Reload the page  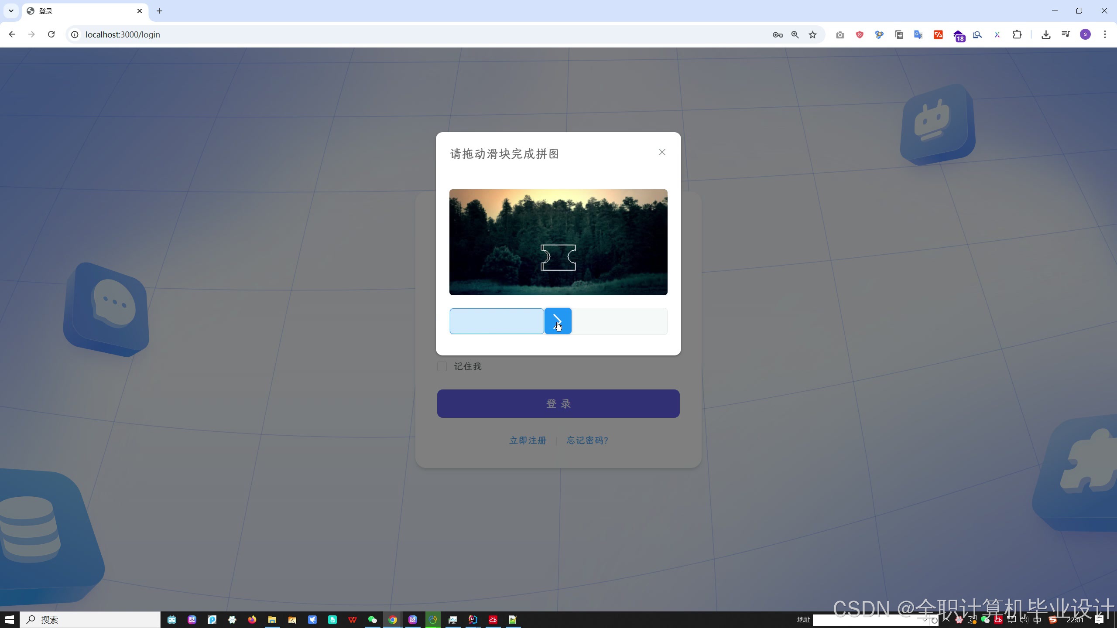pyautogui.click(x=51, y=34)
